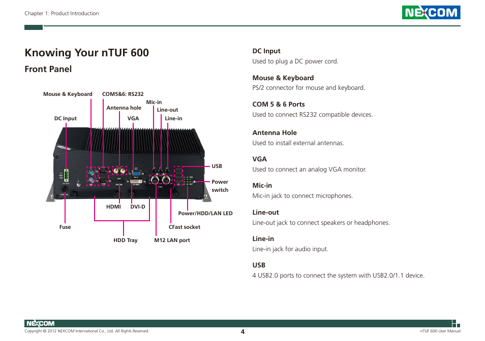485x341 pixels.
Task: Click 'Mic-in jack to connect microphones.'
Action: point(302,196)
